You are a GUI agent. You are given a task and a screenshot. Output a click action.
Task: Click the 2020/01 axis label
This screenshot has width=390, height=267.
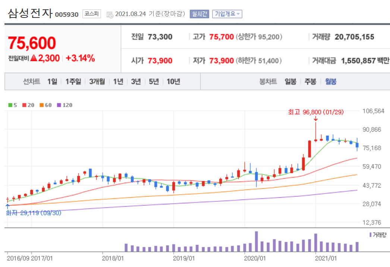click(x=255, y=258)
